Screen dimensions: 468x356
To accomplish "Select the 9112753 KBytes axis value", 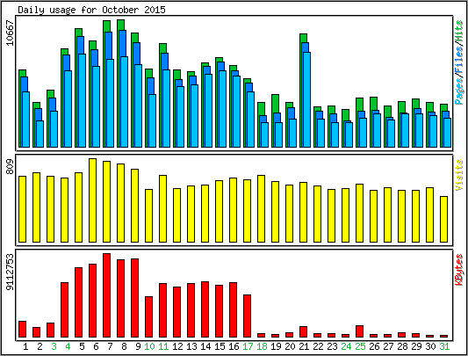I will [10, 272].
